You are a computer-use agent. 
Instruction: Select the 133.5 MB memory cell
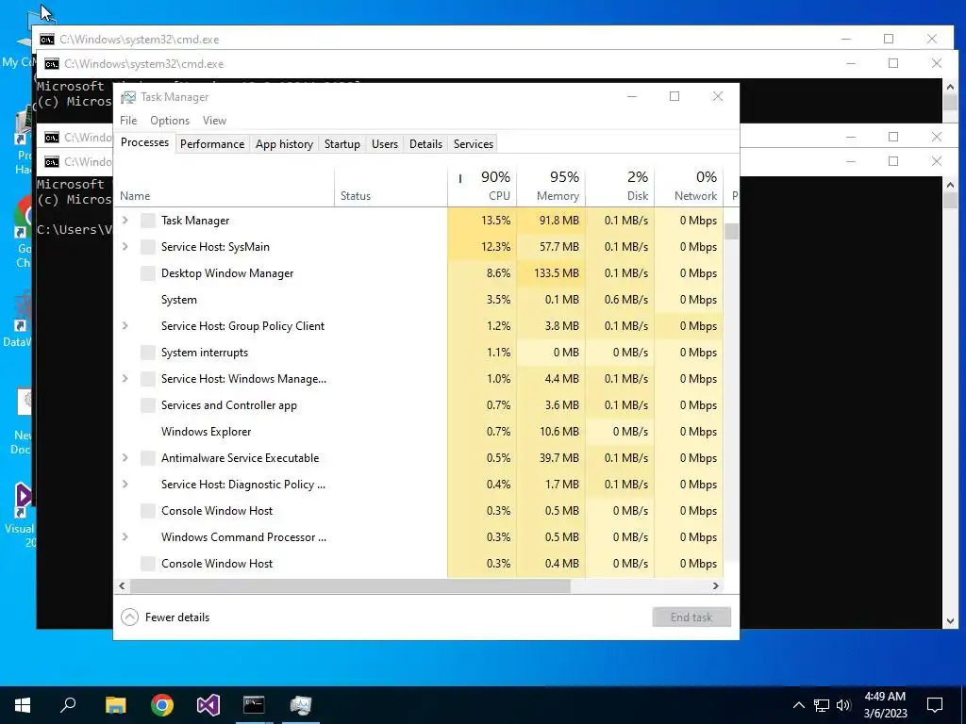click(551, 273)
